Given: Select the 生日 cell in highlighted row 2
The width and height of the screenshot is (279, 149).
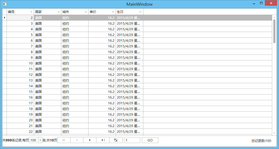Looking at the screenshot, I should point(129,18).
